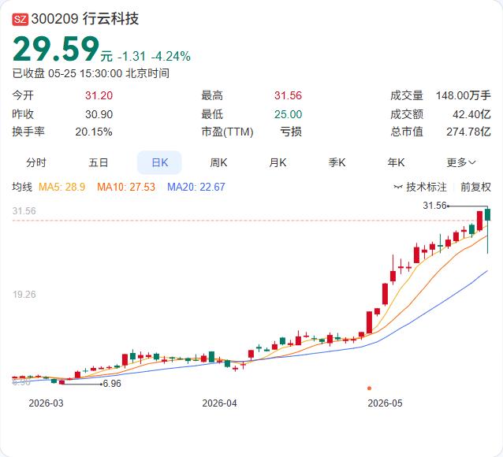
Task: Click the MA5: 28.9 indicator label
Action: [62, 187]
